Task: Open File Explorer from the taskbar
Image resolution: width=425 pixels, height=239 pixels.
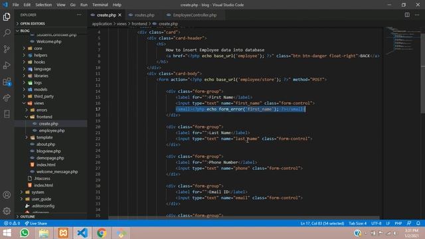Action: click(x=44, y=233)
